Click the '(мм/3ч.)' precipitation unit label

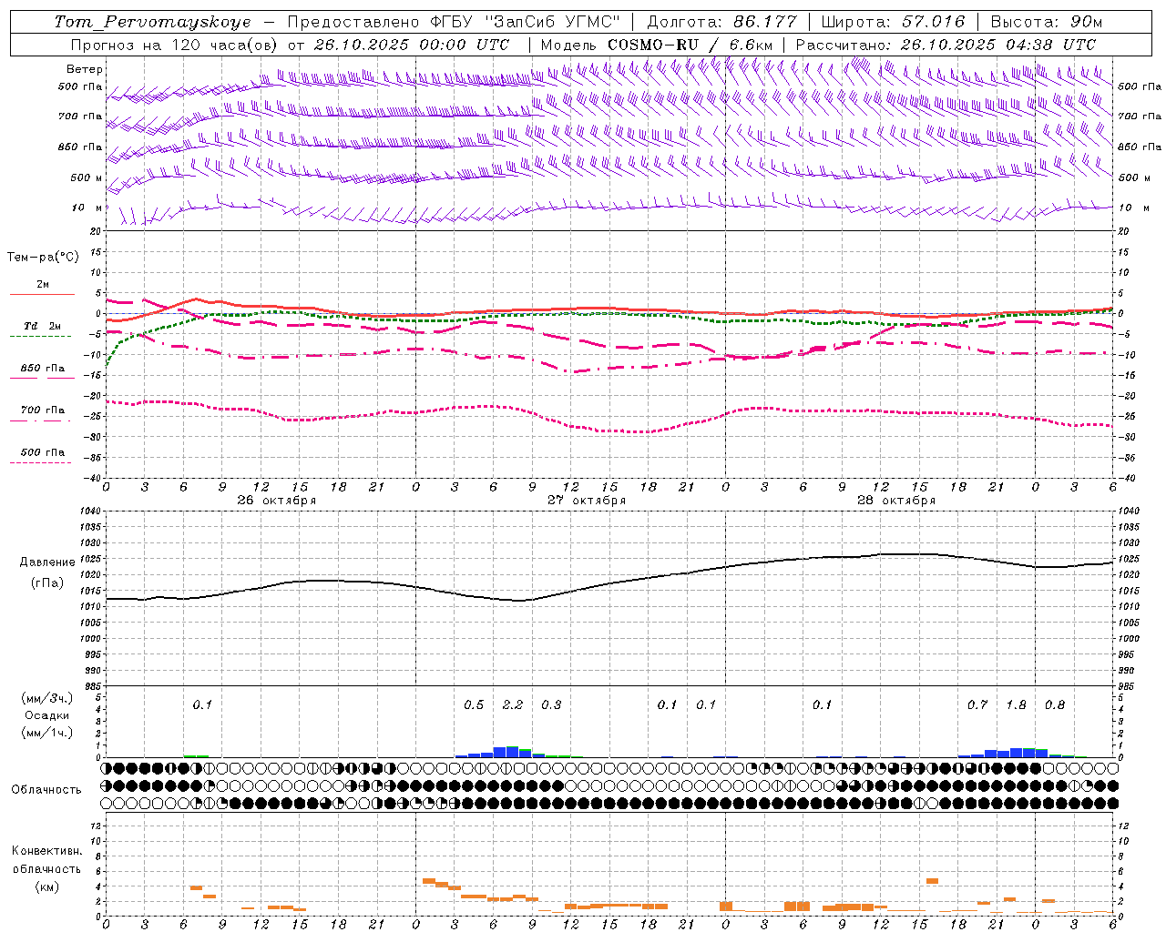[47, 698]
